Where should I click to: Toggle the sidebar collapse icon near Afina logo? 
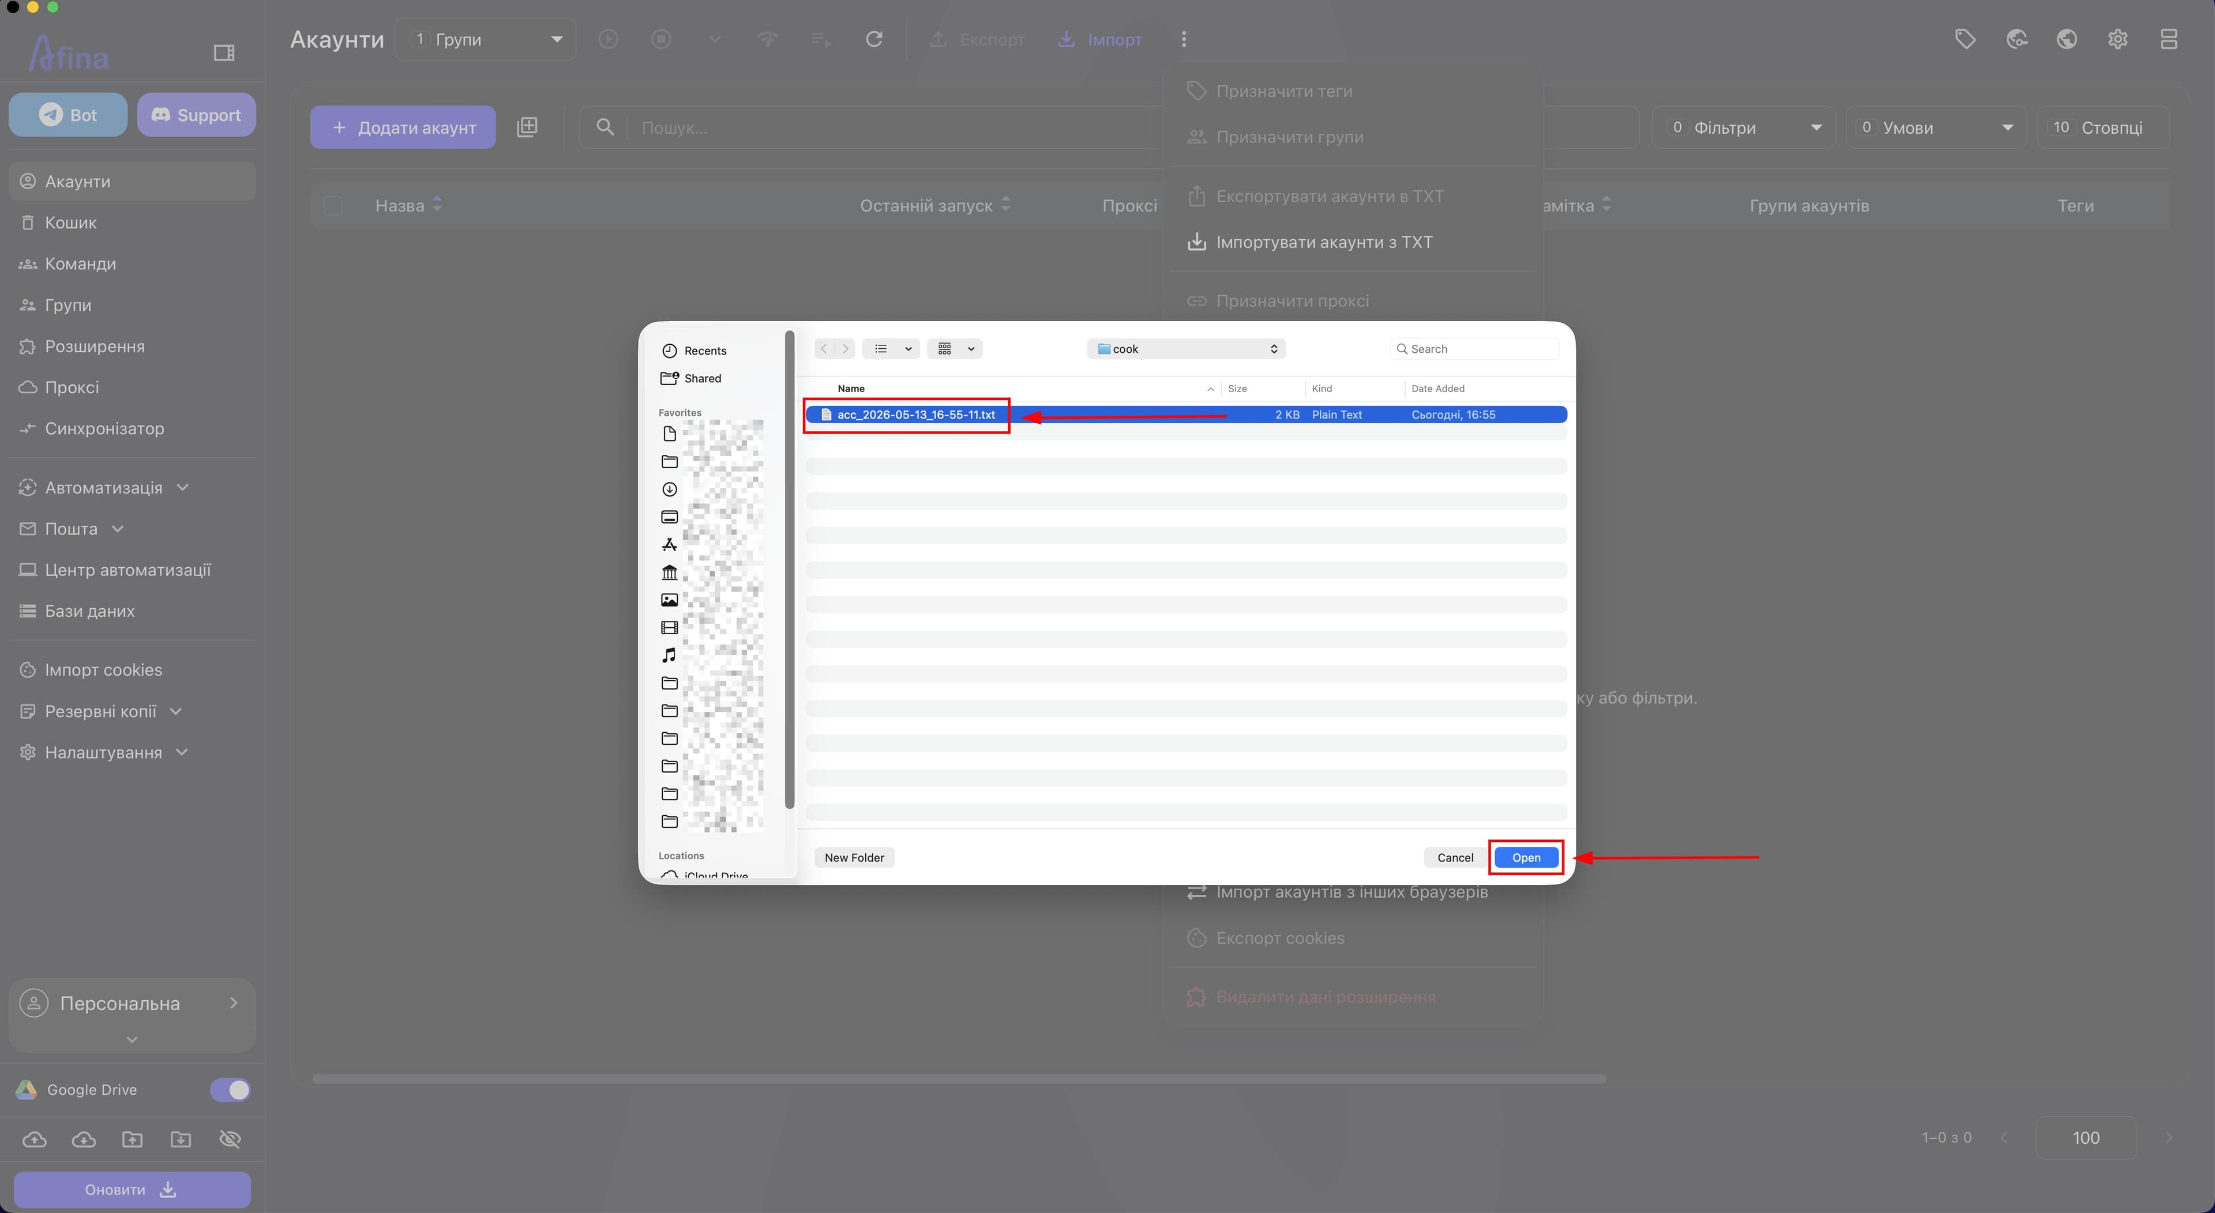[224, 53]
